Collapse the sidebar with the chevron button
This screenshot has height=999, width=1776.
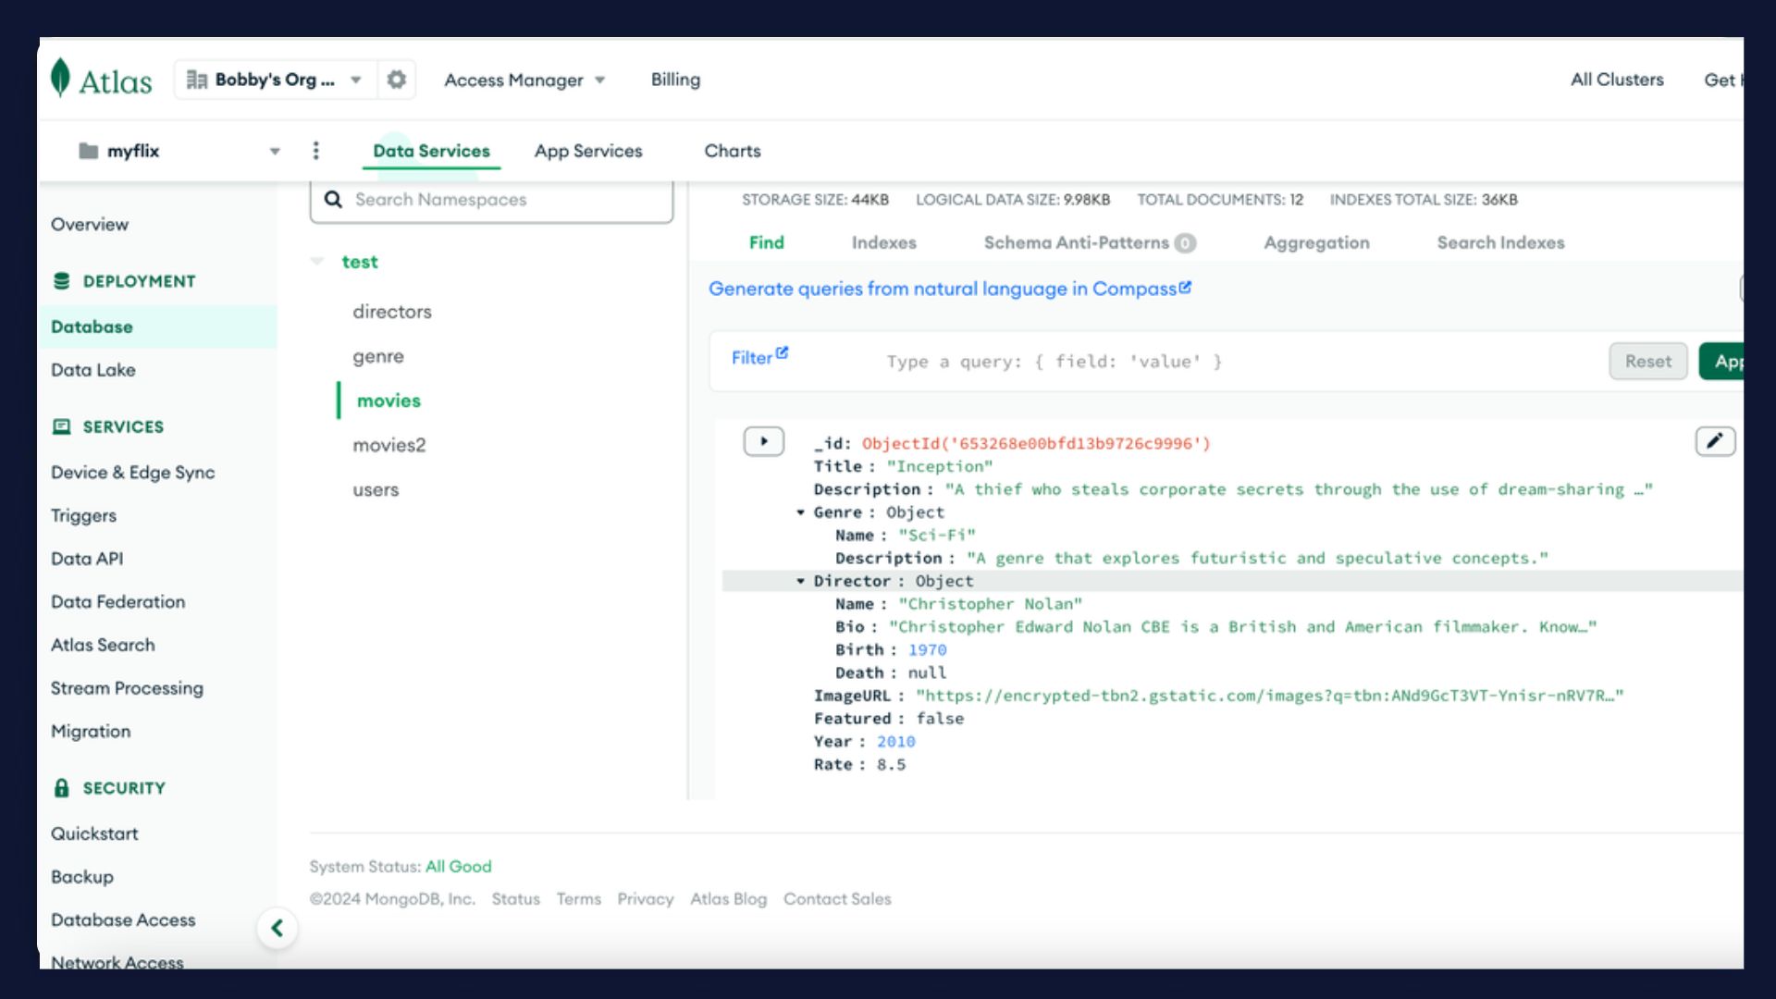tap(277, 928)
